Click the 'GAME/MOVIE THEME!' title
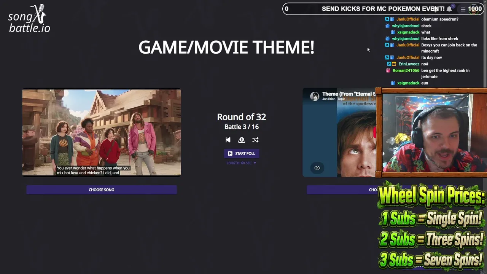Screen dimensions: 487x274 (x=226, y=48)
